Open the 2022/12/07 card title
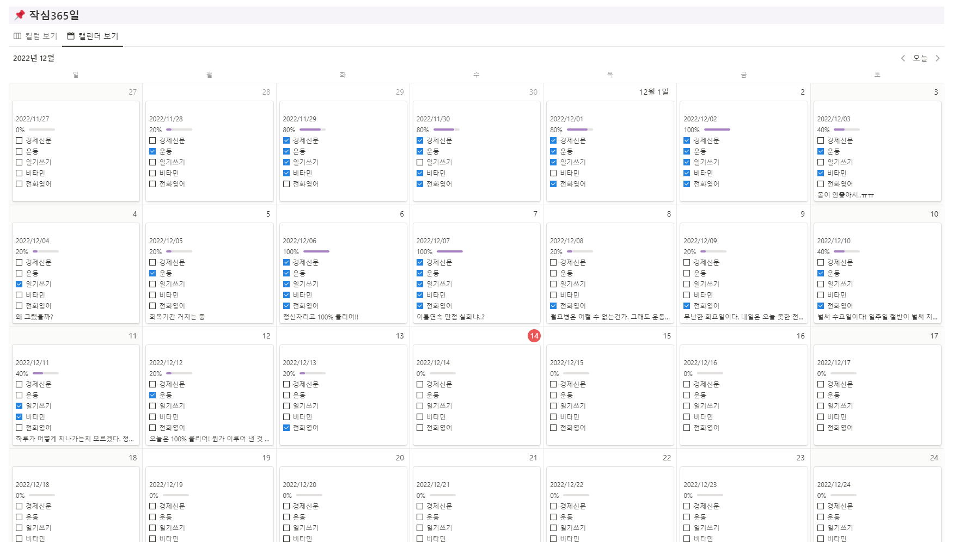 coord(433,241)
